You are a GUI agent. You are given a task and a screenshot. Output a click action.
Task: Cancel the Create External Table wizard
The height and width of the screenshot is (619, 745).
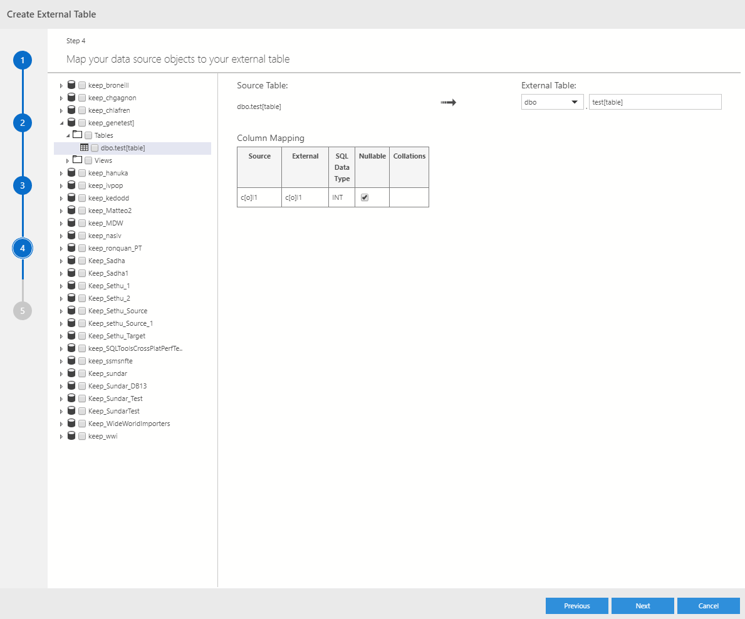(709, 606)
